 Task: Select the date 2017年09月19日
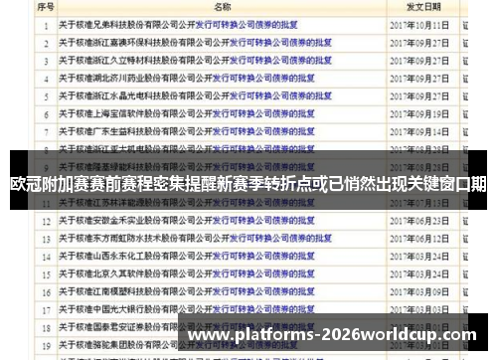(x=419, y=114)
